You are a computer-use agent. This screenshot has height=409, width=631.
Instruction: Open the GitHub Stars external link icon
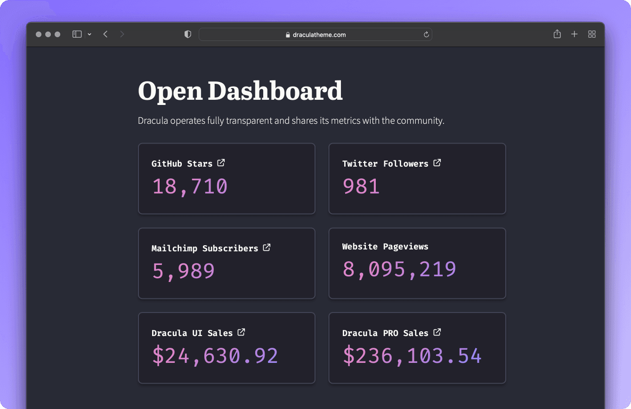tap(221, 162)
